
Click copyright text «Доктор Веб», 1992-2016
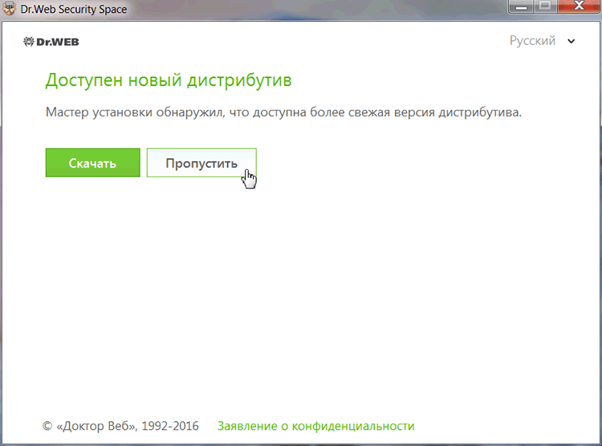pos(120,426)
